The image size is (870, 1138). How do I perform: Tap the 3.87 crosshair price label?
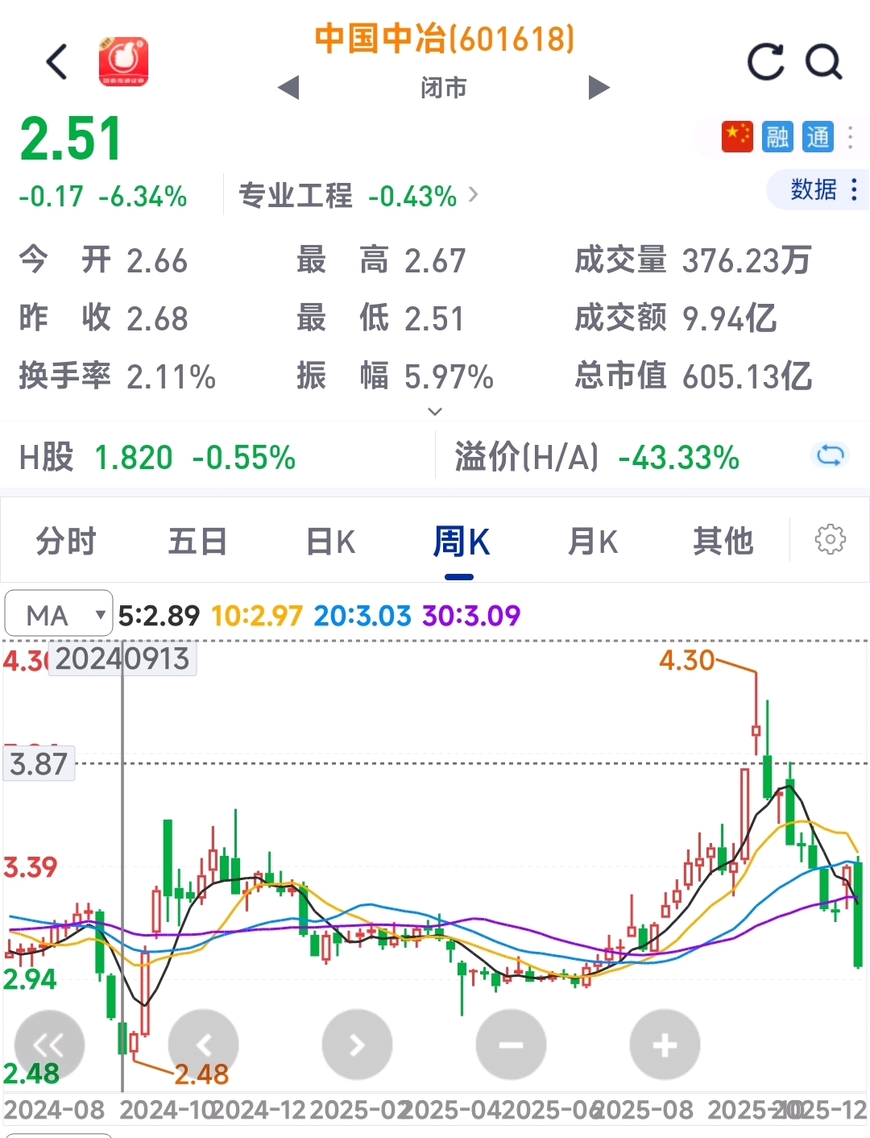pyautogui.click(x=39, y=764)
